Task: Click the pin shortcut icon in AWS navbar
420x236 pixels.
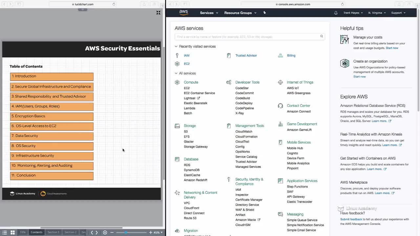Action: [x=264, y=13]
